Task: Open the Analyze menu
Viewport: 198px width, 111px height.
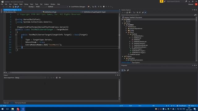Action: [46, 4]
